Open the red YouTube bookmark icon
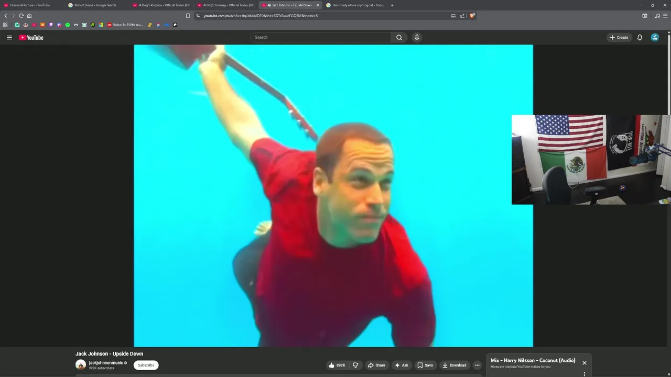Screen dimensions: 671x377 (x=34, y=25)
